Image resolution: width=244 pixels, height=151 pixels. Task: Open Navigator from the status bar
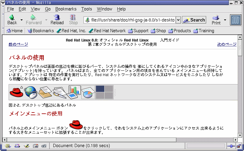point(8,146)
